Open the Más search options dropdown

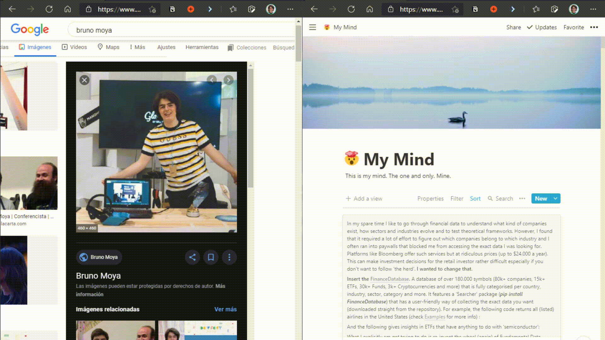[137, 47]
